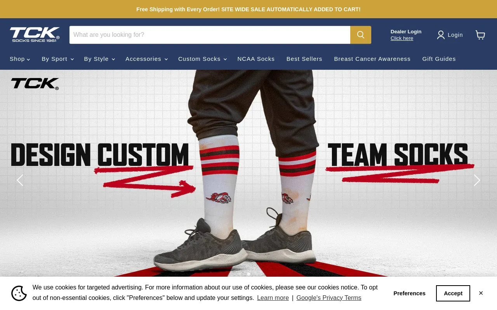
Task: Open the NCAA Socks menu item
Action: pos(256,59)
